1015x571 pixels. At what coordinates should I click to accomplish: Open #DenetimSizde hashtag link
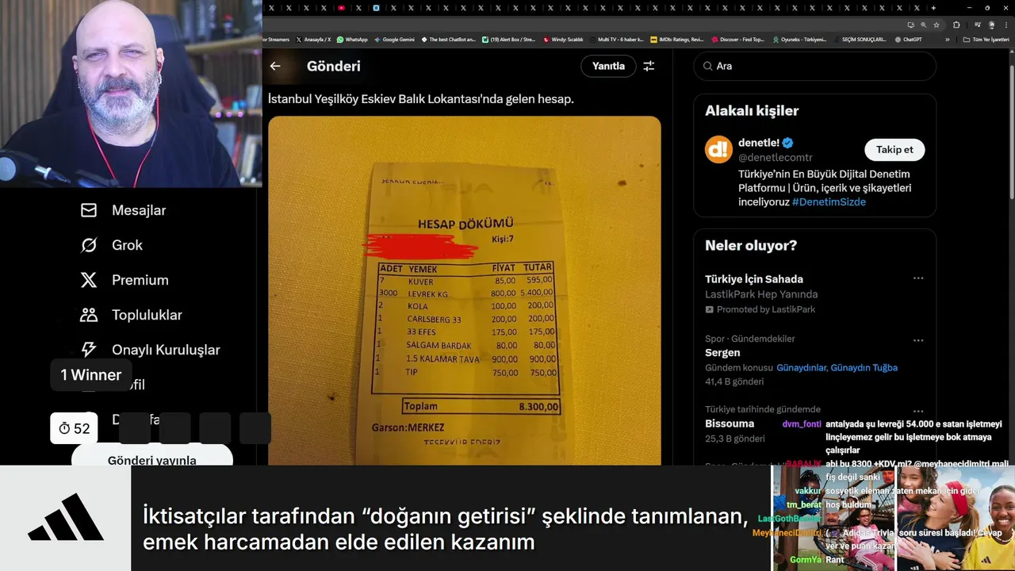click(829, 202)
